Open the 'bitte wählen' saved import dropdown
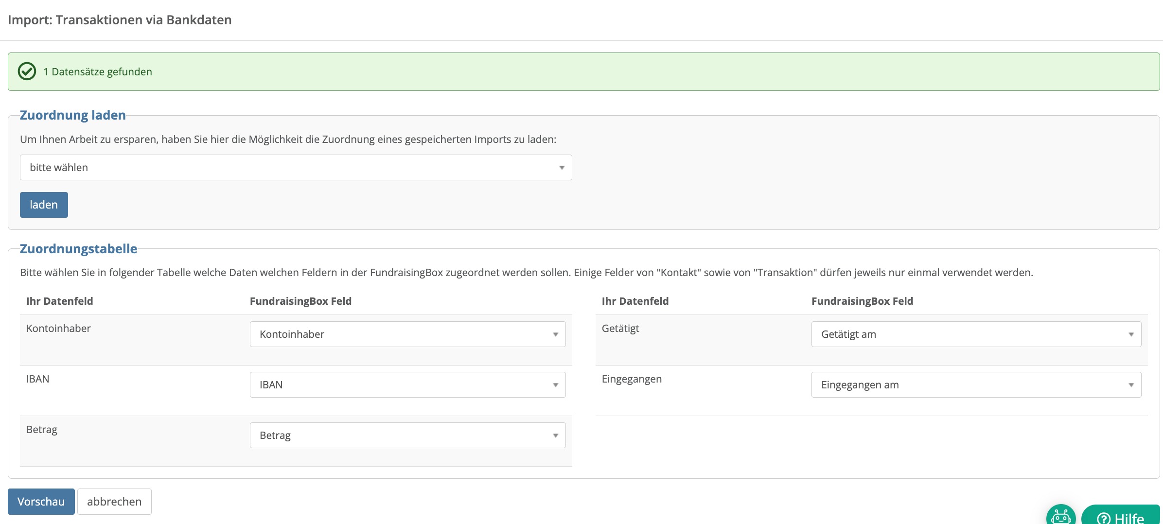 click(x=296, y=168)
